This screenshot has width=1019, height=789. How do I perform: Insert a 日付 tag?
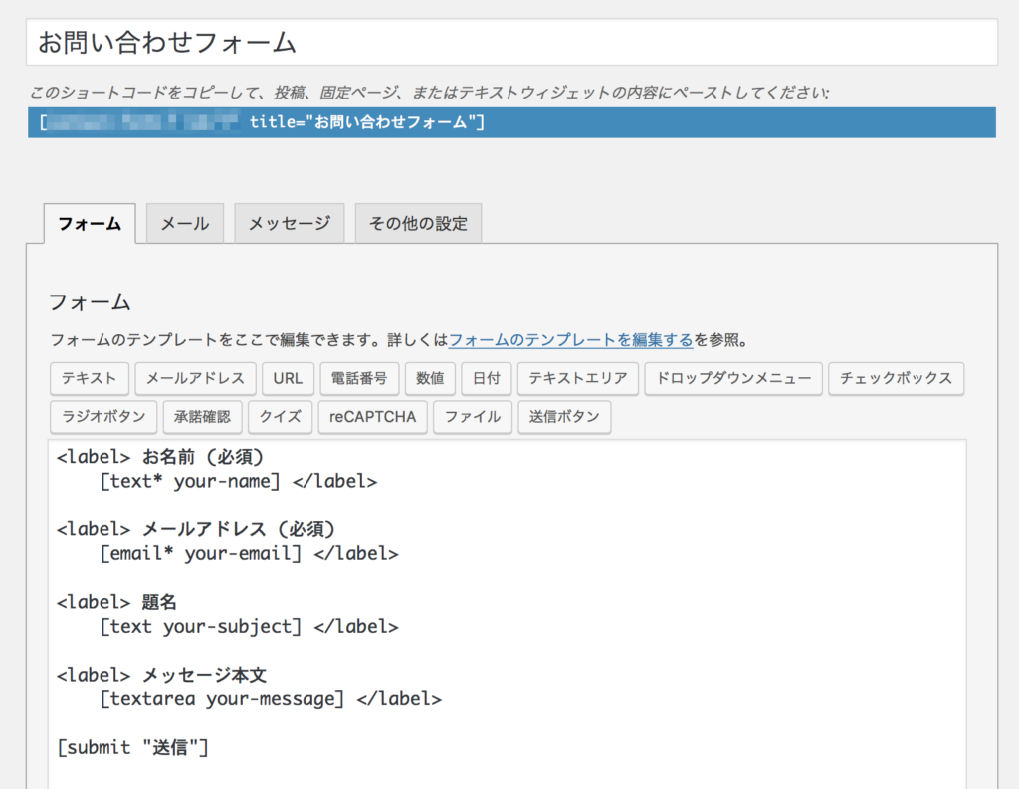click(486, 378)
